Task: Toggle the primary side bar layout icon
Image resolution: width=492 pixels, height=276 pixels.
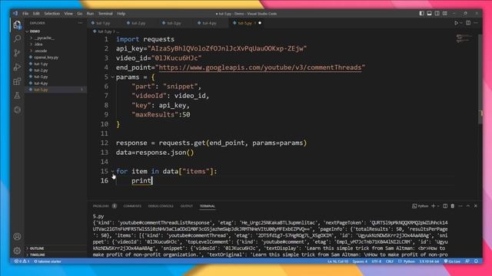Action: [421, 14]
